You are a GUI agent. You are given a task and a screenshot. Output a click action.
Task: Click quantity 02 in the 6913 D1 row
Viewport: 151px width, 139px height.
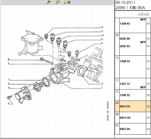pos(148,107)
